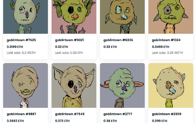Open the goblintown #6836 title link
The image size is (195, 123).
118,40
